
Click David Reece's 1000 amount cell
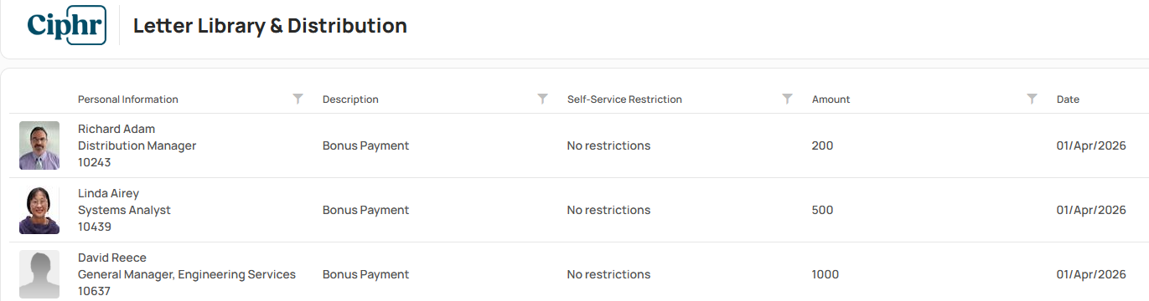pos(826,274)
